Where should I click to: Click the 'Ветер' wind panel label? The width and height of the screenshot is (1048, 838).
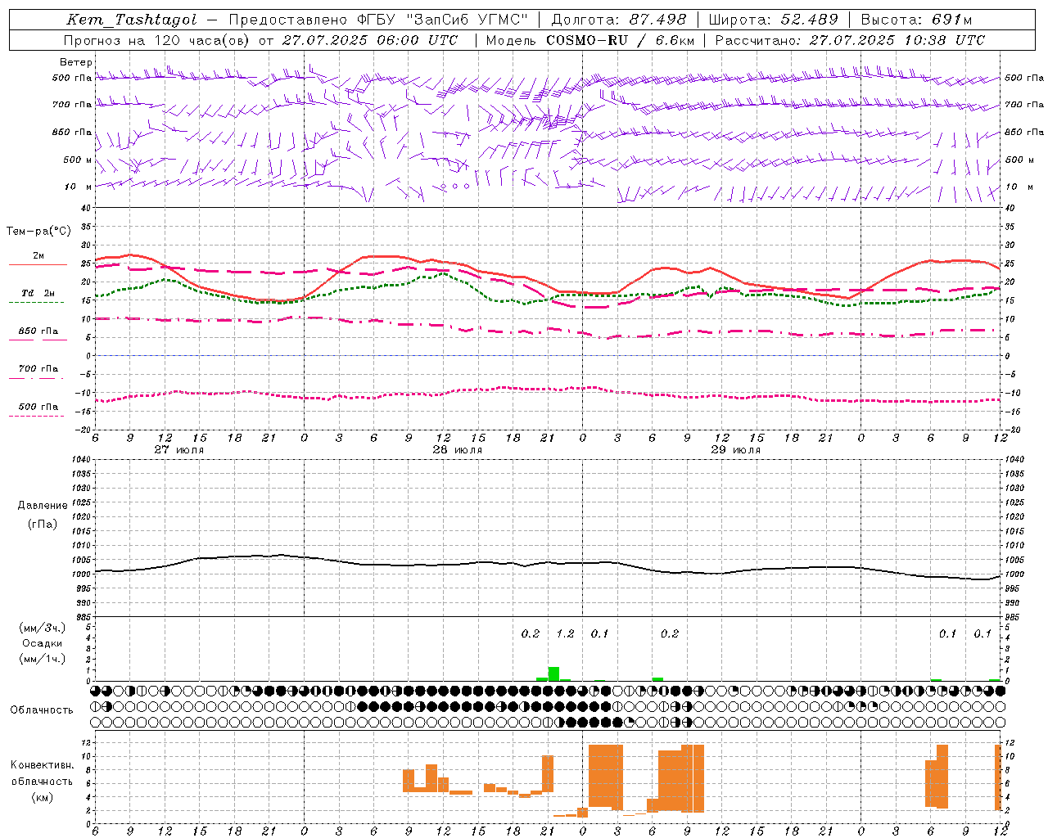click(75, 62)
